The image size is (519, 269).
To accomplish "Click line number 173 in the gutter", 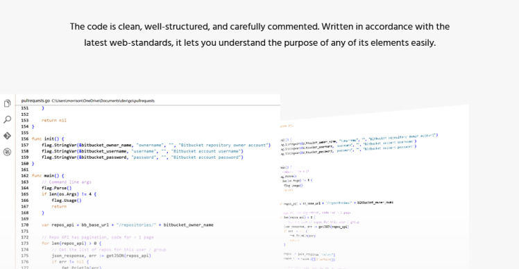I will point(25,243).
